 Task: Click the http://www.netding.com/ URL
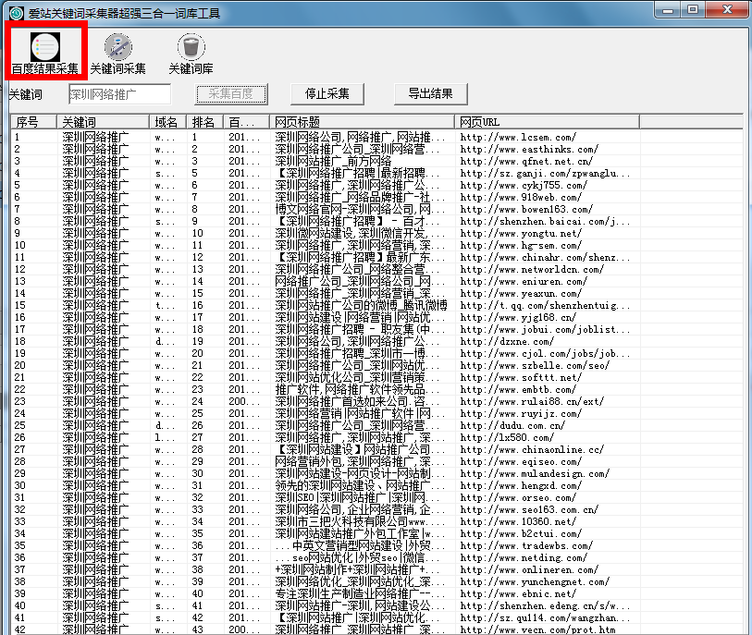pyautogui.click(x=524, y=557)
